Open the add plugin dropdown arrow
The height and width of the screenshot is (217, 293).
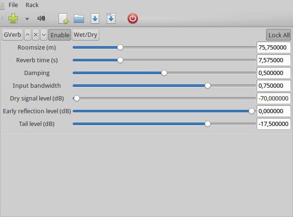(27, 19)
